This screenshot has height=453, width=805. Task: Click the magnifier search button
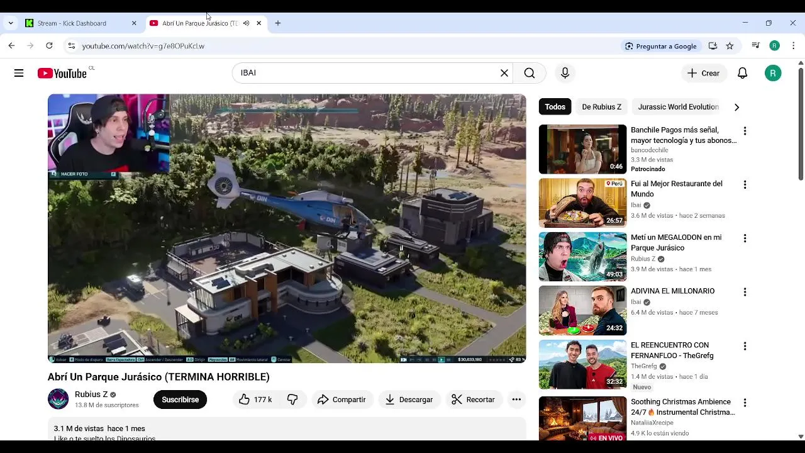point(530,73)
